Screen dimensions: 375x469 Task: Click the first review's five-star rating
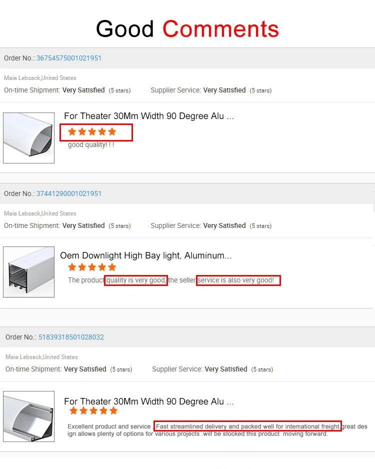92,132
